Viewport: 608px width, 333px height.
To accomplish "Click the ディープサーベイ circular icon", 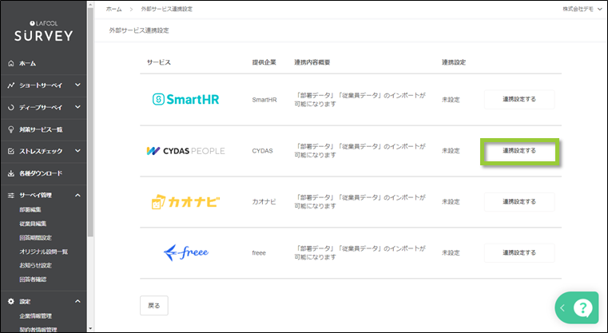I will pyautogui.click(x=10, y=107).
